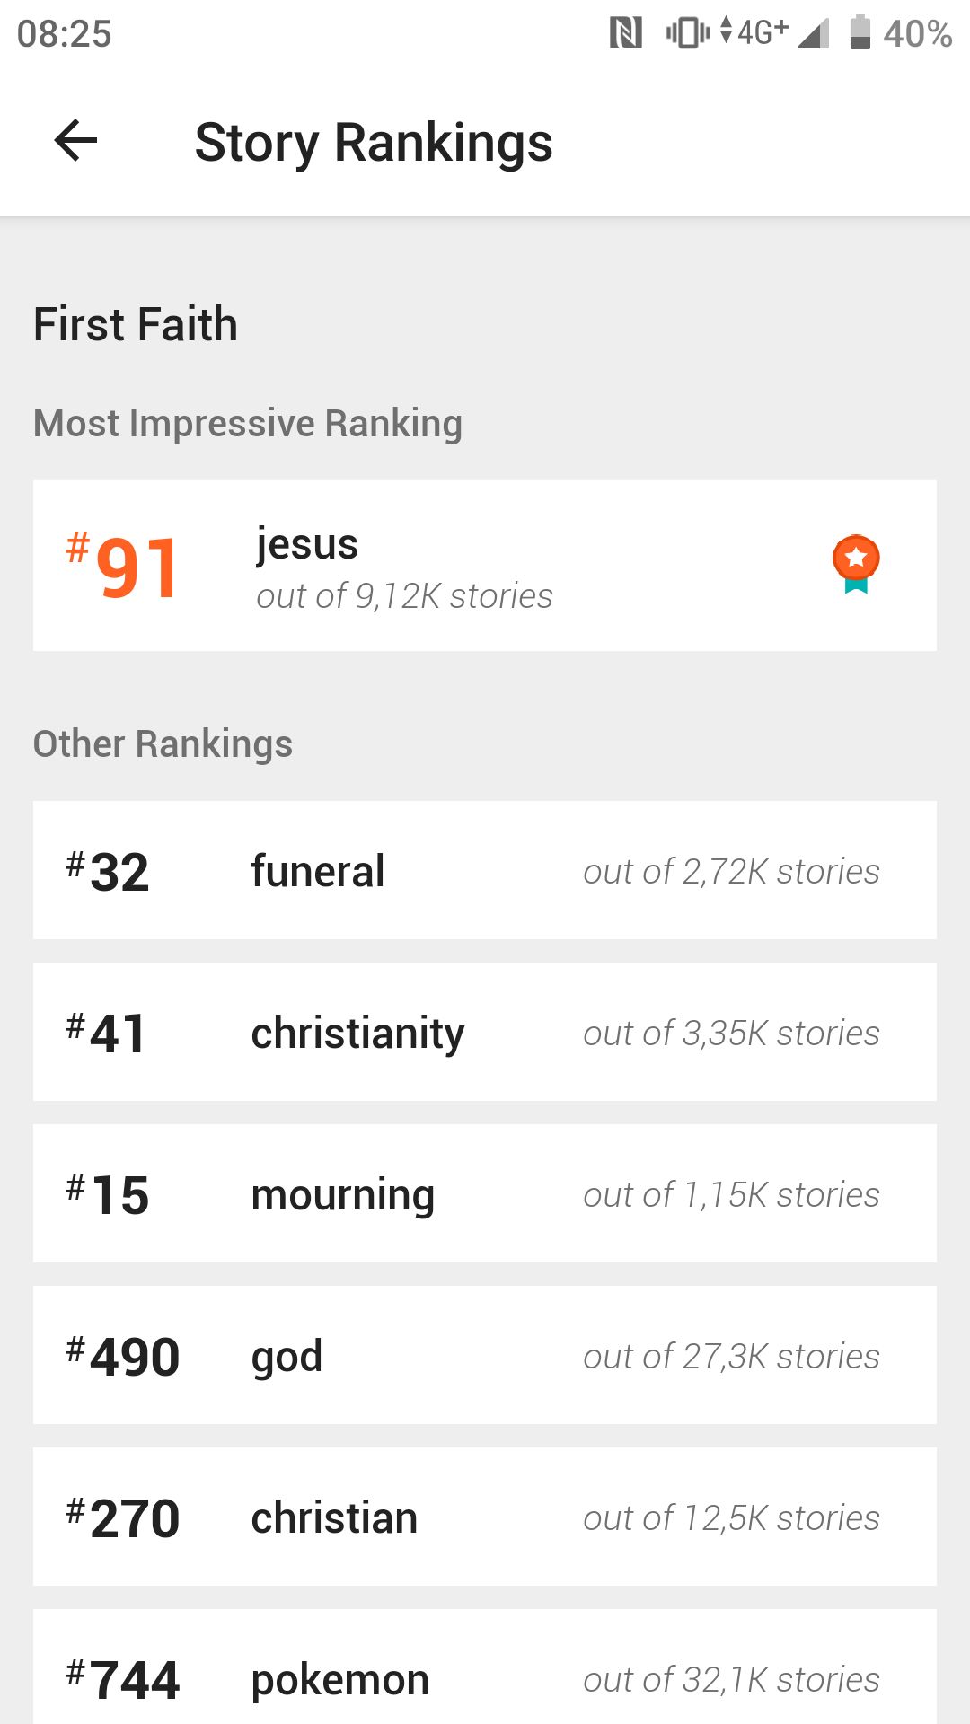970x1724 pixels.
Task: Open the god ranking row
Action: pyautogui.click(x=485, y=1355)
